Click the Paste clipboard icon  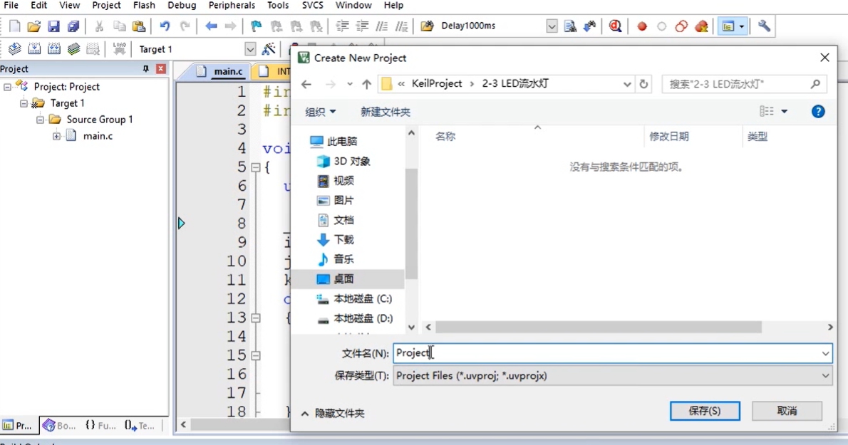138,26
